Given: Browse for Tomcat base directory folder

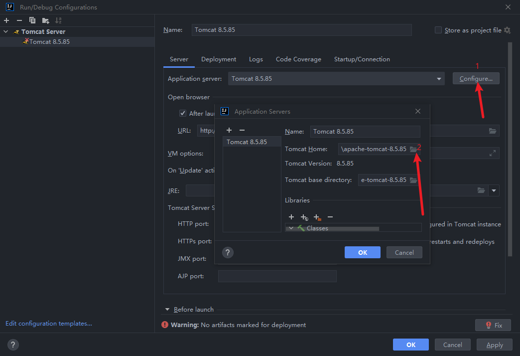Looking at the screenshot, I should pyautogui.click(x=413, y=180).
